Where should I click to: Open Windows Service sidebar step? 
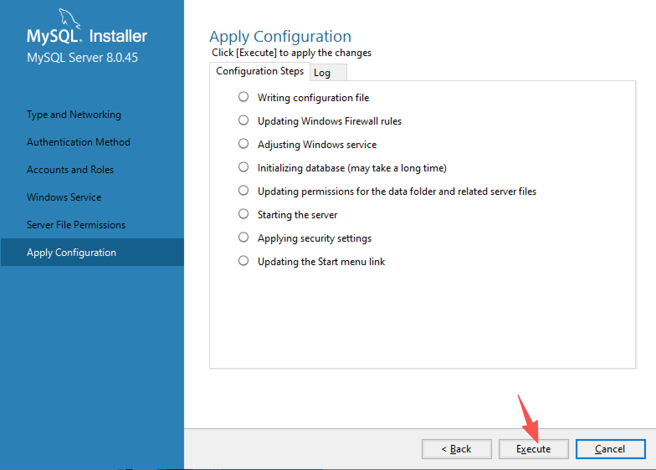tap(64, 197)
